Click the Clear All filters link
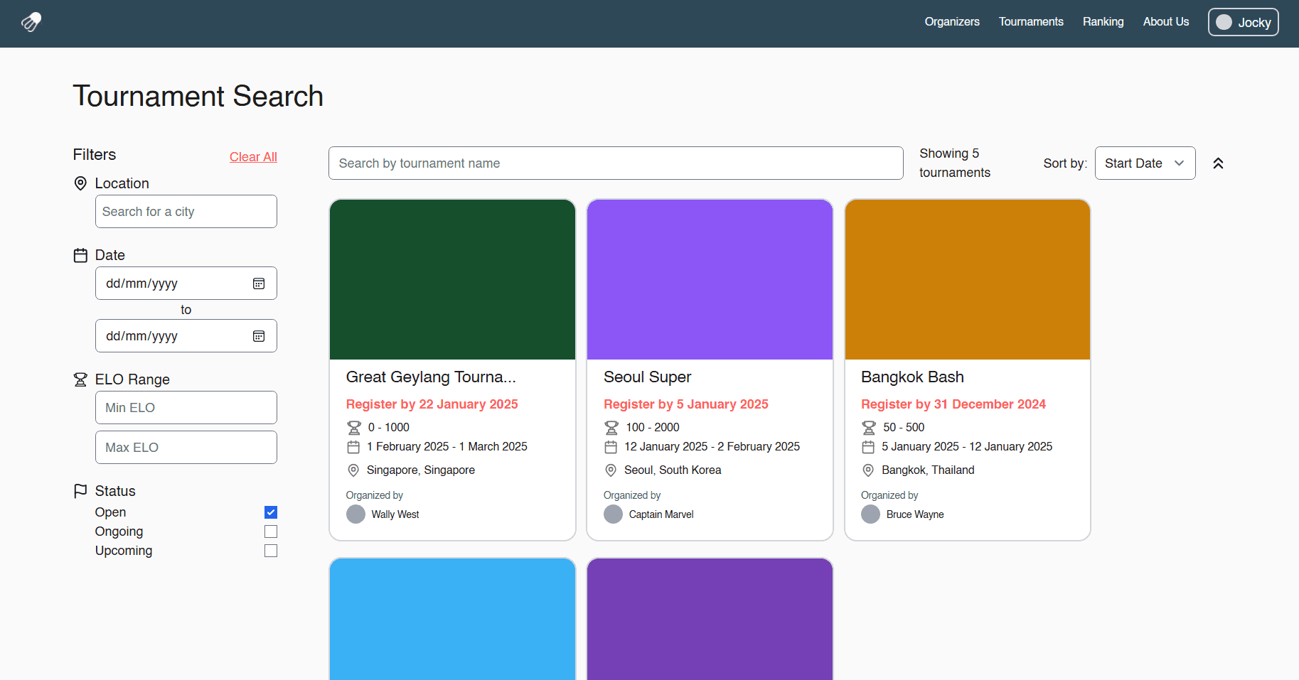 (x=253, y=156)
